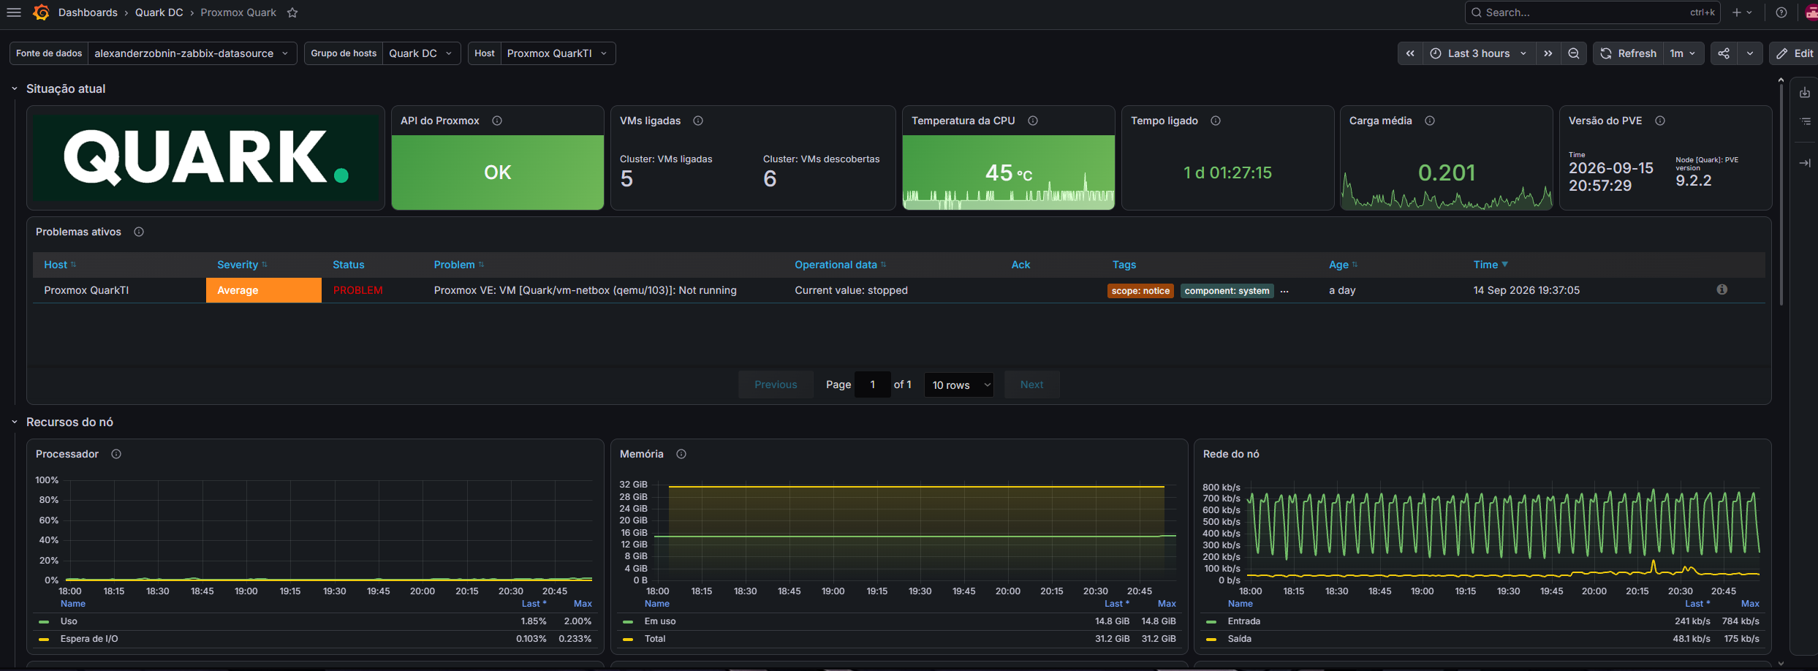This screenshot has height=671, width=1818.
Task: Shift time range forward
Action: coord(1548,53)
